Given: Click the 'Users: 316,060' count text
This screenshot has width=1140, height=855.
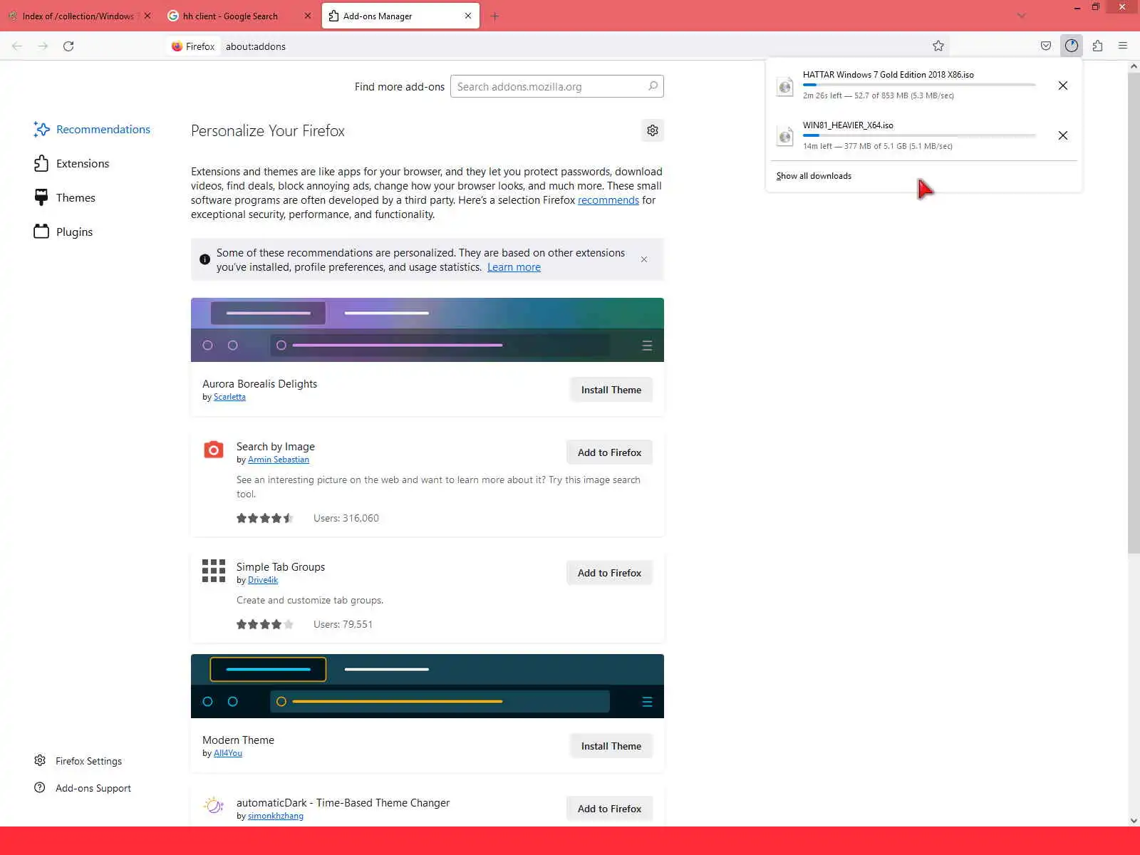Looking at the screenshot, I should 346,518.
